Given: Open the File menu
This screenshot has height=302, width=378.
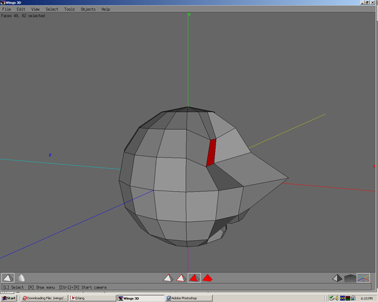Looking at the screenshot, I should coord(6,9).
